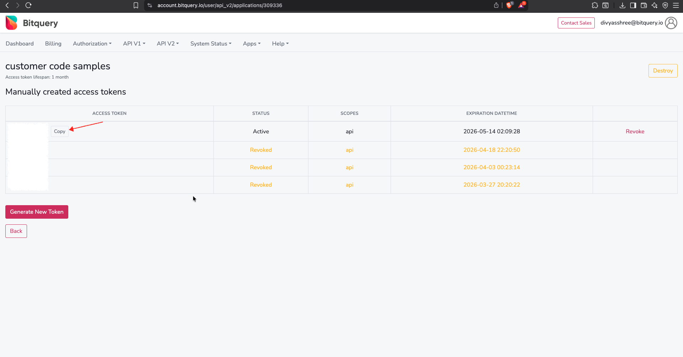Expand the API V1 dropdown

tap(134, 43)
